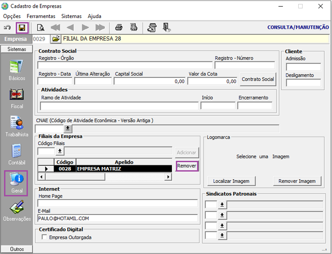Click the Contrato Social button
The height and width of the screenshot is (254, 332).
[x=258, y=79]
